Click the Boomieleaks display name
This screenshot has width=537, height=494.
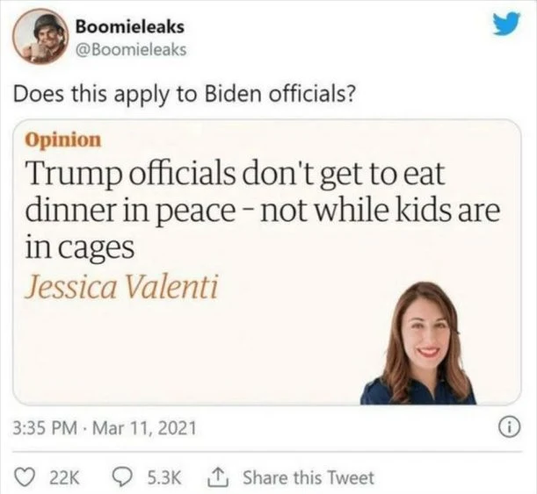(130, 27)
